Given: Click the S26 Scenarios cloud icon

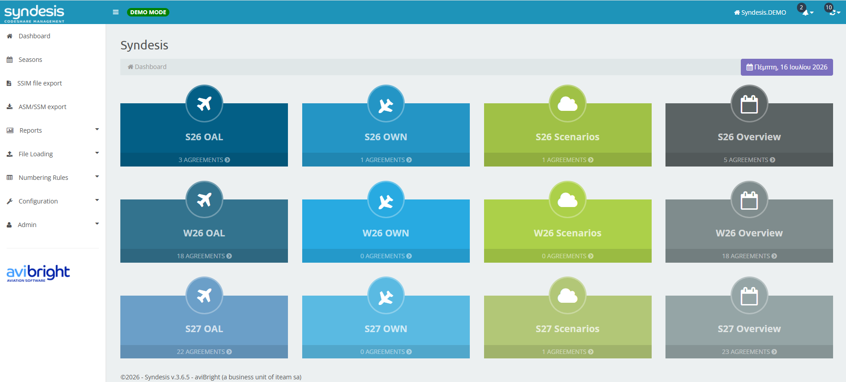Looking at the screenshot, I should [x=567, y=104].
